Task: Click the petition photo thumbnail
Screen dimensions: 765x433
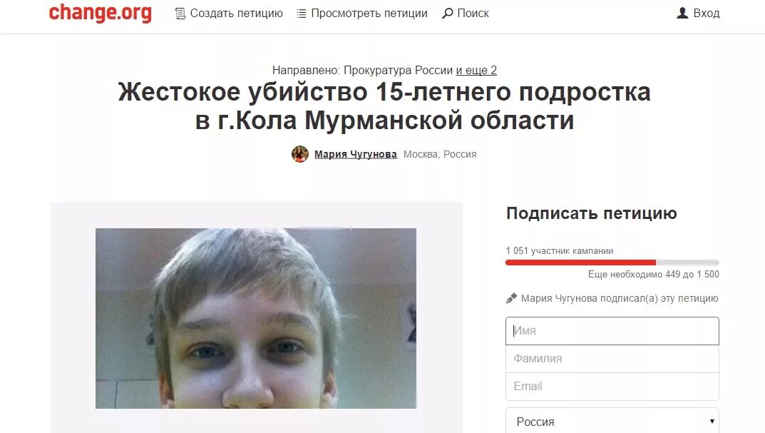Action: (x=256, y=318)
